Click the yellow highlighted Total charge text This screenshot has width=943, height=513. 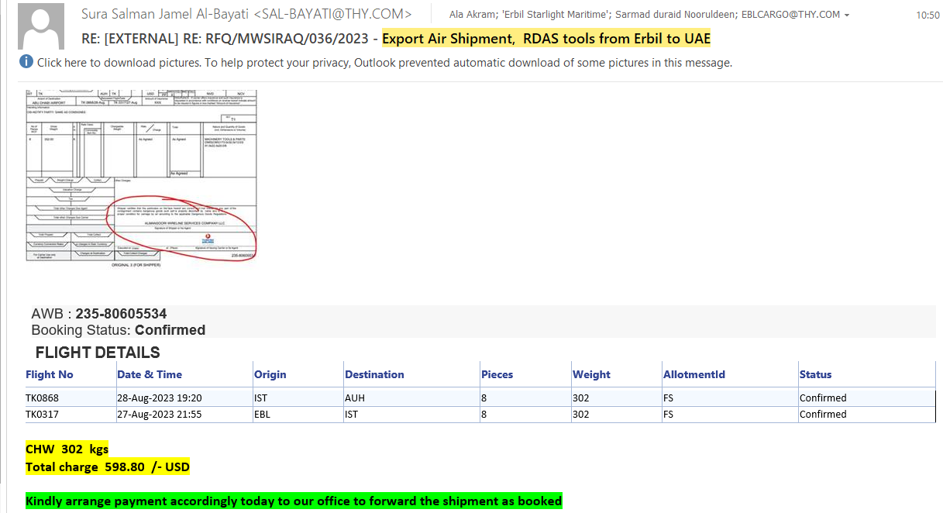point(108,467)
